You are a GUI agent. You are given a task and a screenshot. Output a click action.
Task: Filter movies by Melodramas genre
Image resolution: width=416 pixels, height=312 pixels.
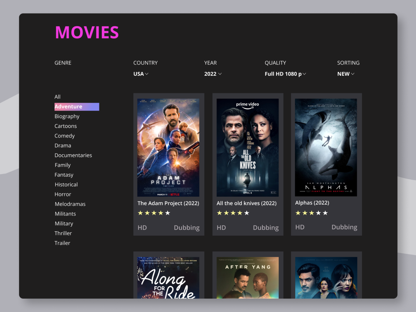[x=70, y=204]
